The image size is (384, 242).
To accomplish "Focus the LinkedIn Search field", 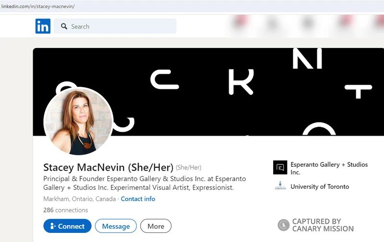I will click(x=115, y=26).
